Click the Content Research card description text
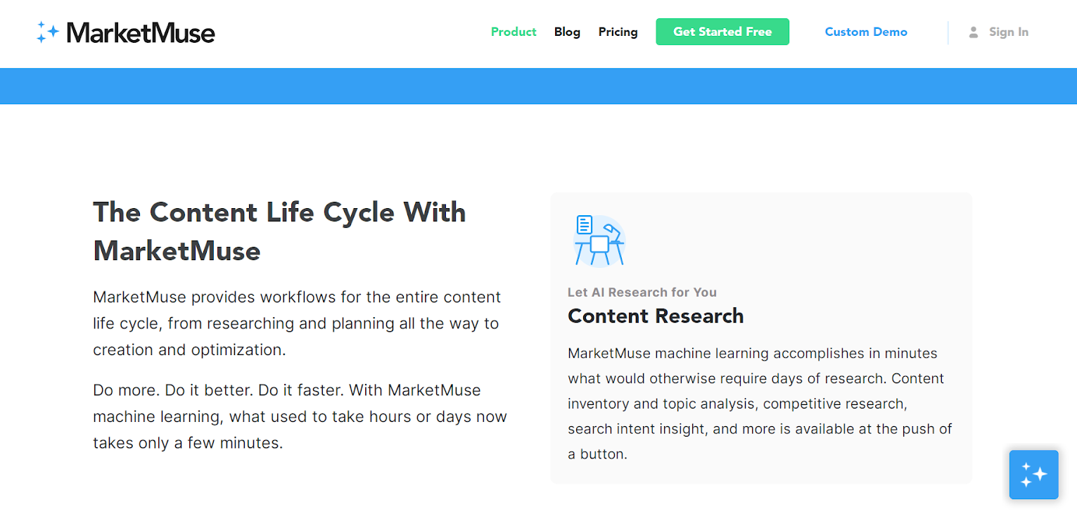Viewport: 1077px width, 514px height. (x=760, y=404)
